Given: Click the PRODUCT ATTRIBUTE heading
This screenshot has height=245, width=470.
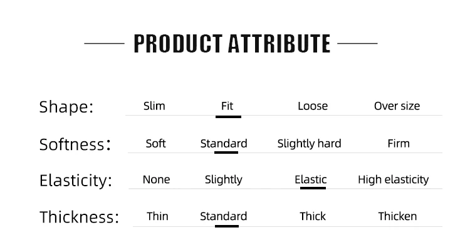Looking at the screenshot, I should pos(232,44).
